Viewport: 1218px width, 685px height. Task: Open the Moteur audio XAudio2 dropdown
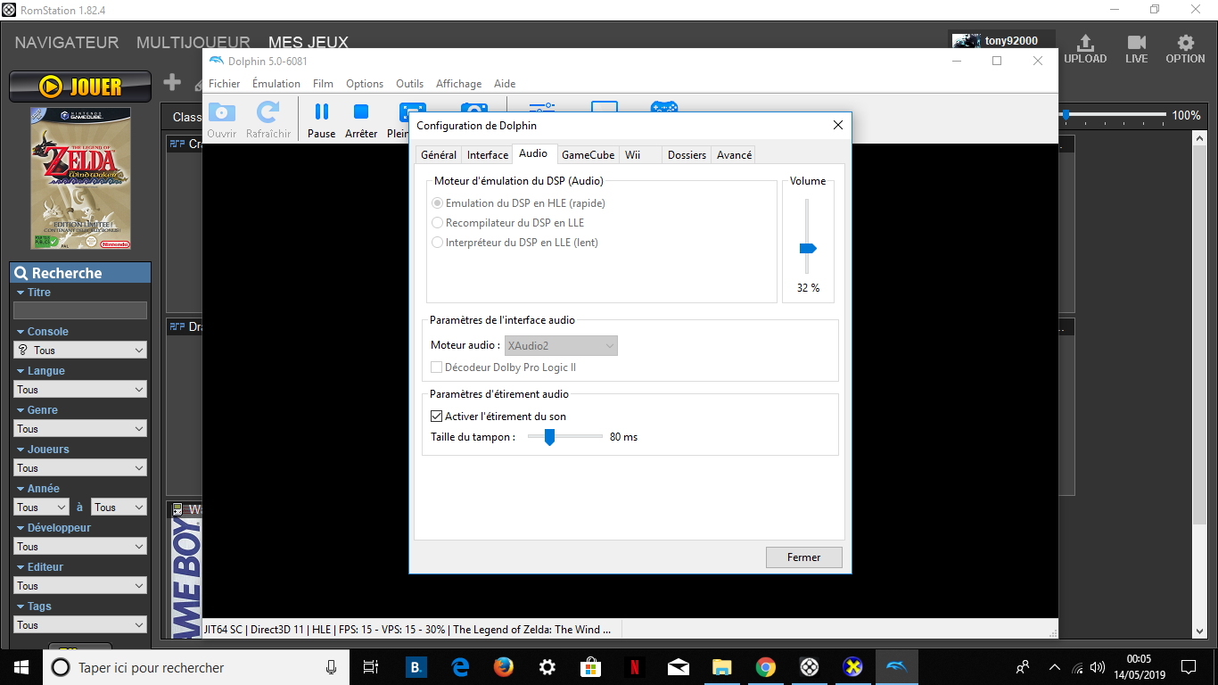[x=561, y=345]
